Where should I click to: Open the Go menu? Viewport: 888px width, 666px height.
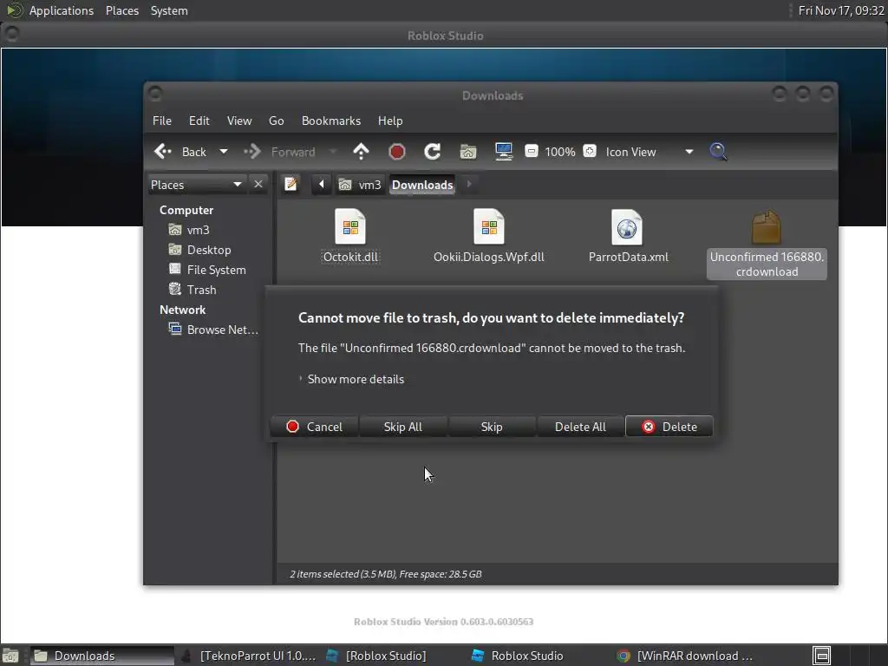(x=277, y=121)
